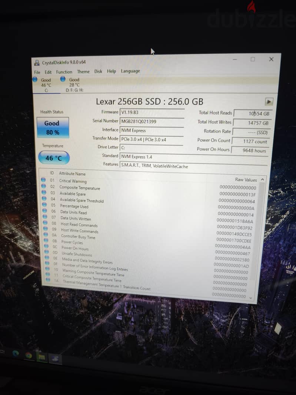Click the status dot for Power Cycles
The image size is (296, 395).
coord(46,240)
